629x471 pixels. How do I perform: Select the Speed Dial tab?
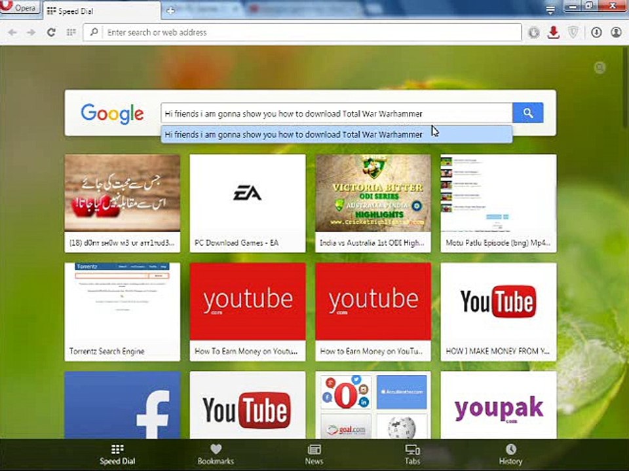[x=100, y=11]
